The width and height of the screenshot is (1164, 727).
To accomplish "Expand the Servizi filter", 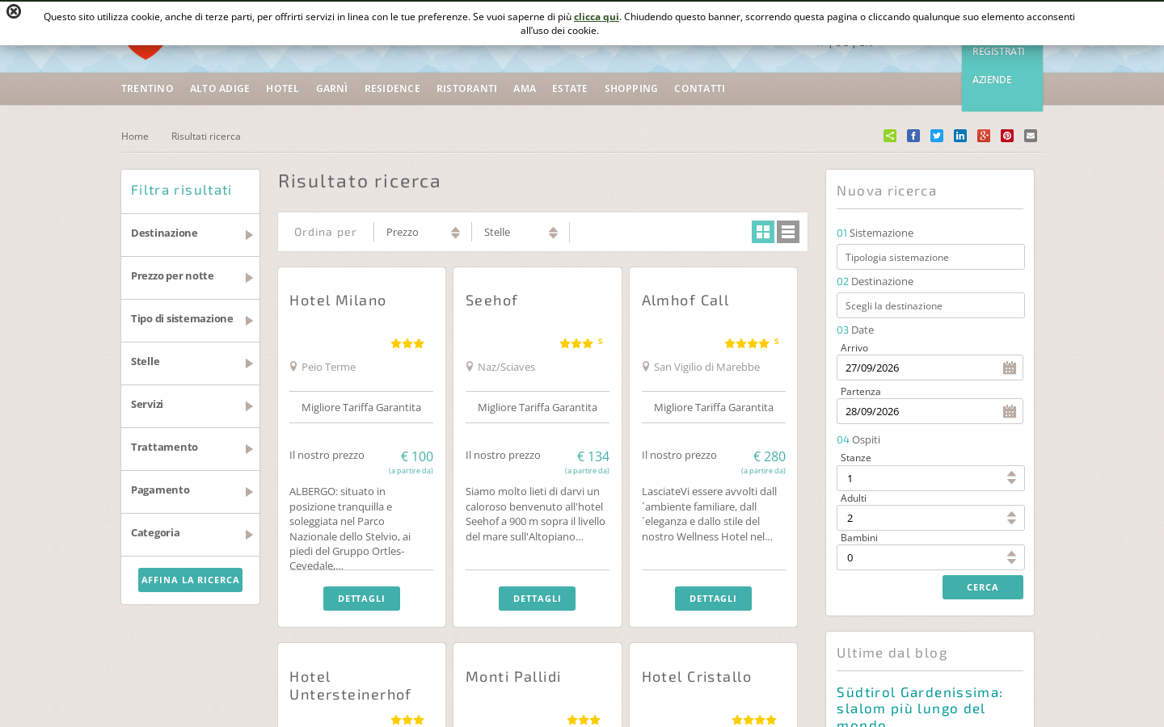I will click(x=191, y=406).
